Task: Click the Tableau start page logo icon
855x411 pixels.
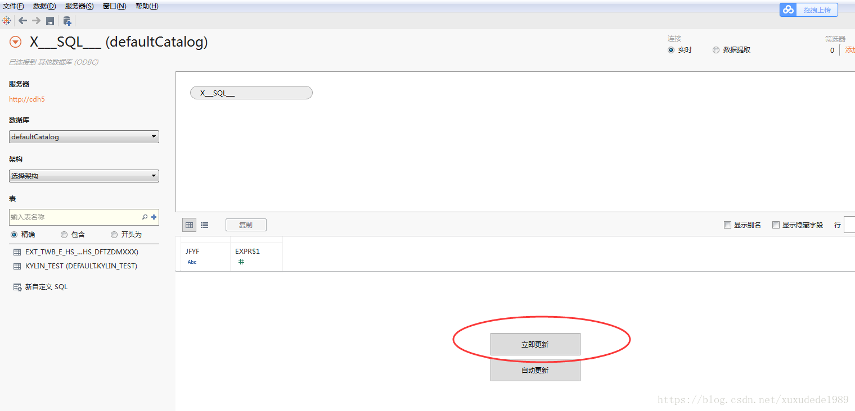Action: [x=7, y=21]
